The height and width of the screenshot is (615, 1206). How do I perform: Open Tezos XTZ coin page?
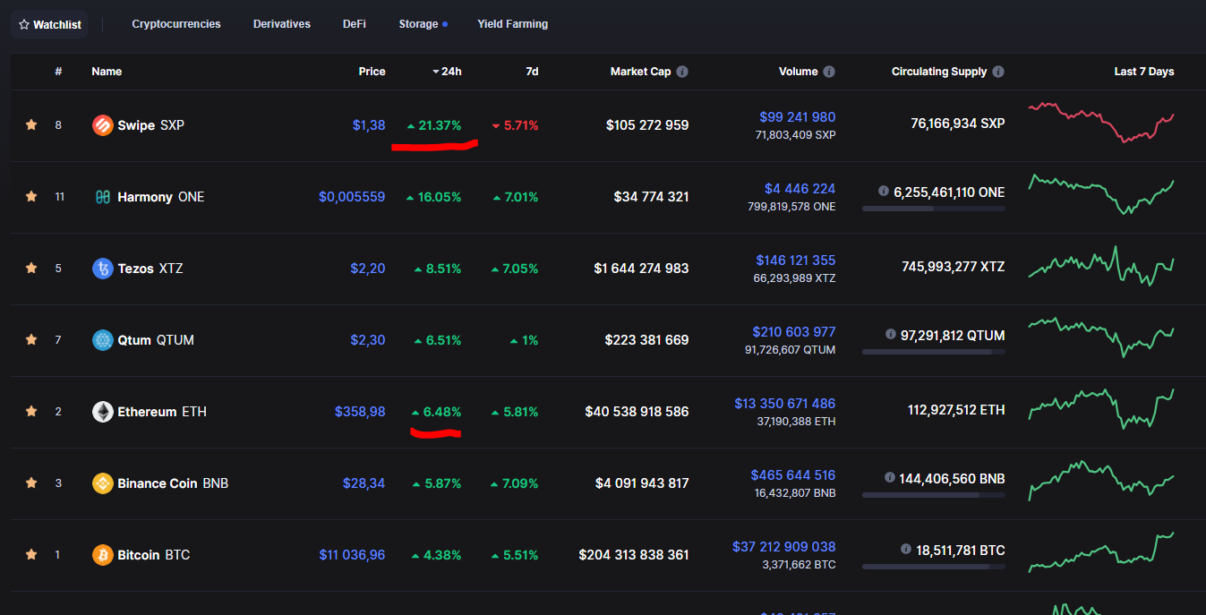pyautogui.click(x=150, y=269)
